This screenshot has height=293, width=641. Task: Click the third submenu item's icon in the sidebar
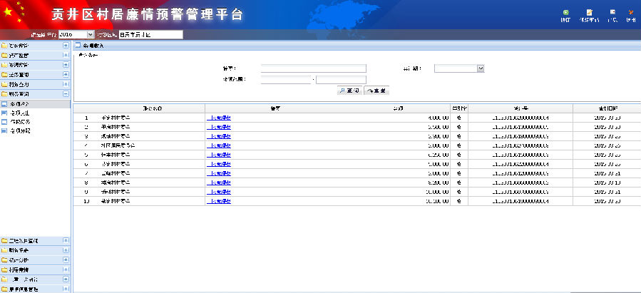coord(4,122)
